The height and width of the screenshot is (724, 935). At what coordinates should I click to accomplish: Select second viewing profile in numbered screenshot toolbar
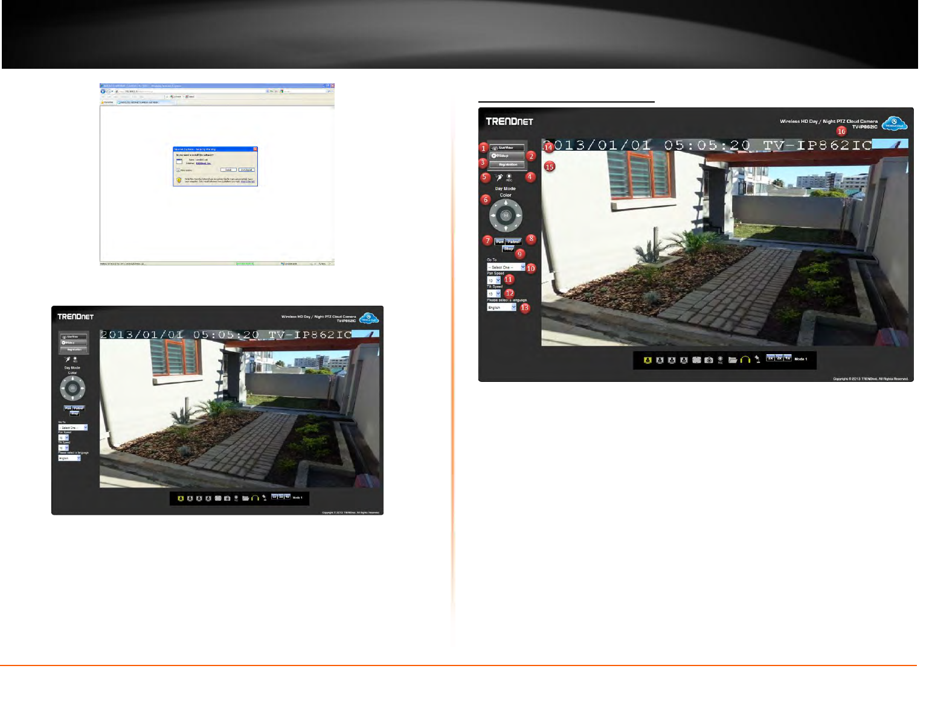coord(660,360)
